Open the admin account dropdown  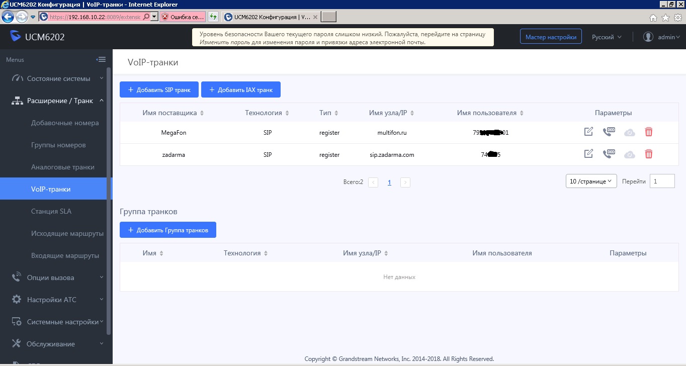coord(669,37)
